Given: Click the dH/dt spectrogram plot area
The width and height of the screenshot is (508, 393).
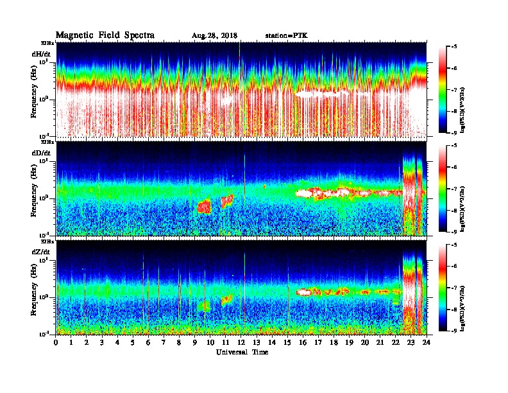Looking at the screenshot, I should 241,89.
